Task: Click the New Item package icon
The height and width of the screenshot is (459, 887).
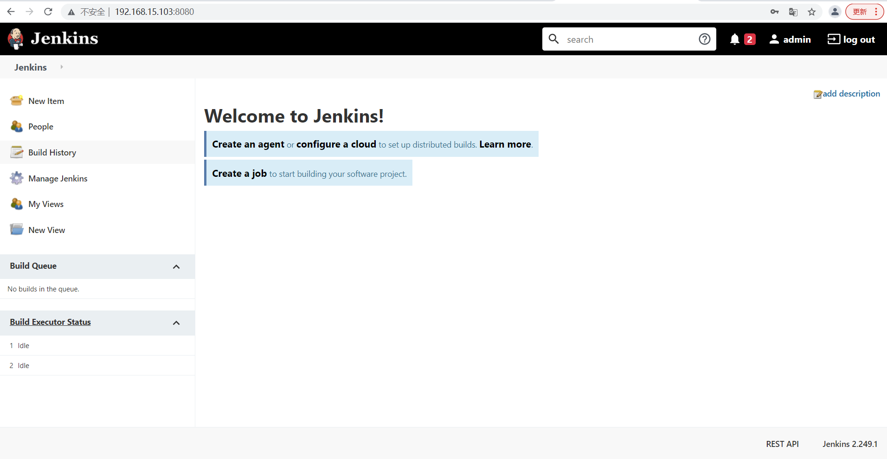Action: pos(17,100)
